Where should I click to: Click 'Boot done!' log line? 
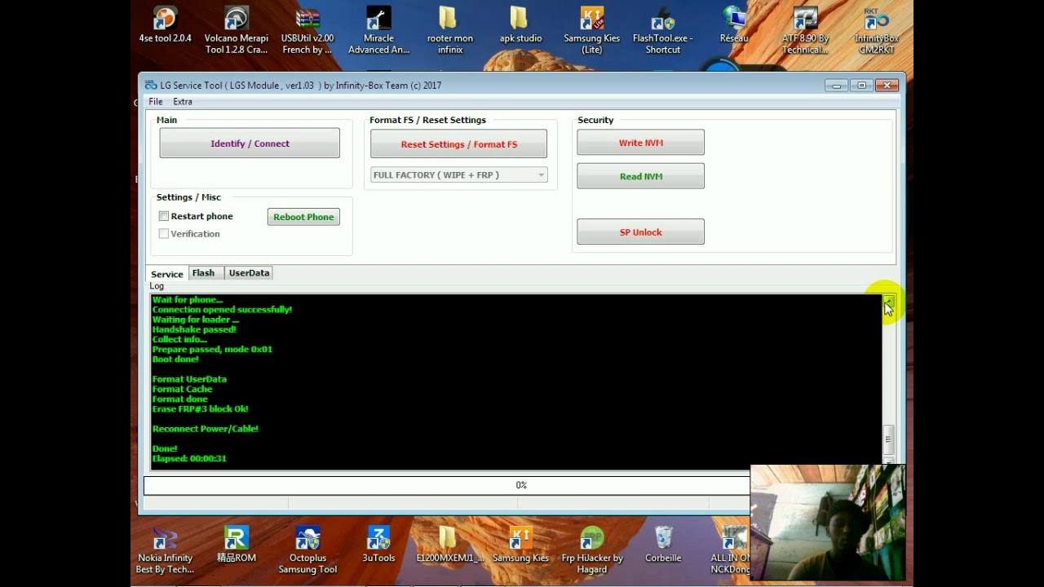175,360
